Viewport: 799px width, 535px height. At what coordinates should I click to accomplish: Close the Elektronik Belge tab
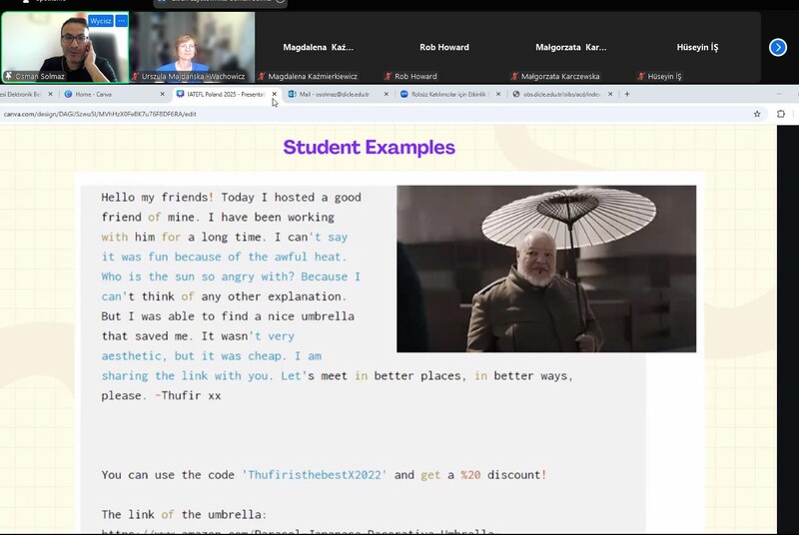[x=50, y=94]
